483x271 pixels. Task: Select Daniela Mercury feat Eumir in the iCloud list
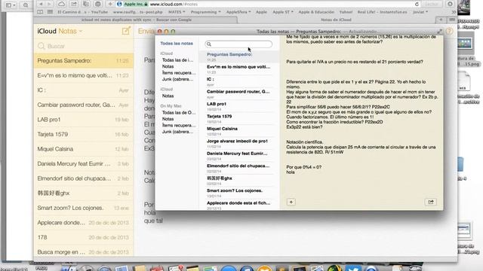point(84,164)
